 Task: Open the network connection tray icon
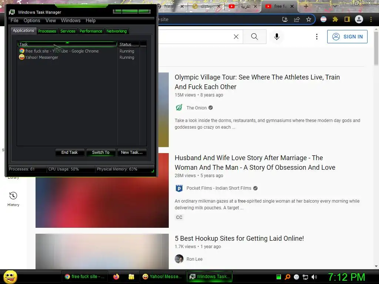pyautogui.click(x=305, y=277)
